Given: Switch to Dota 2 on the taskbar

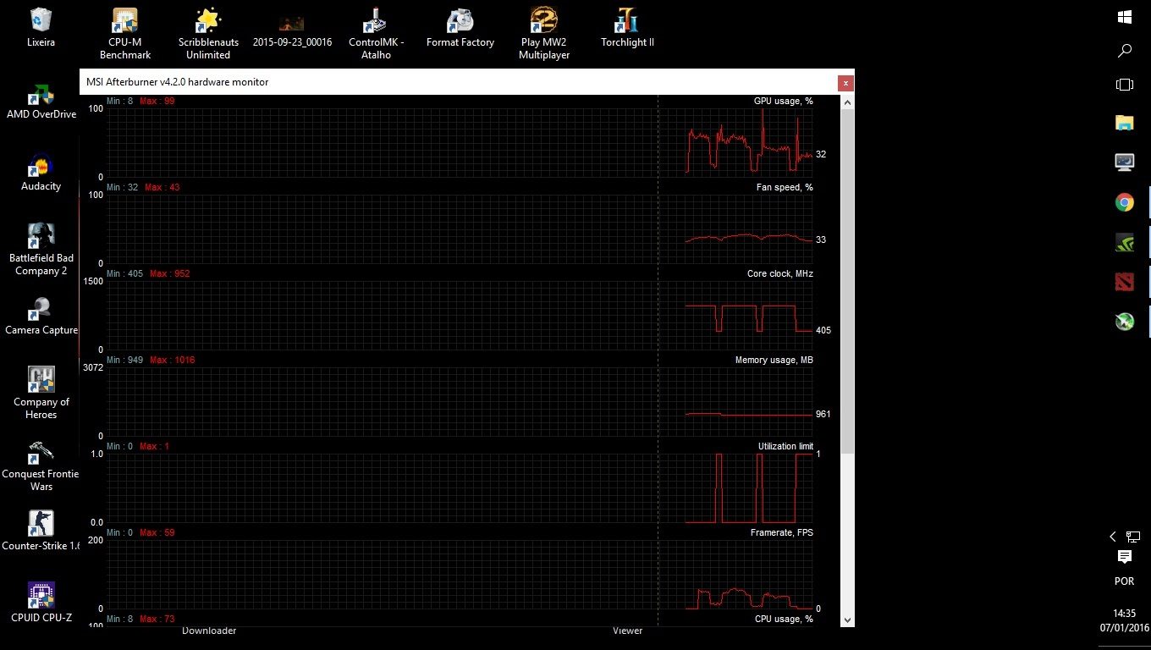Looking at the screenshot, I should 1125,282.
